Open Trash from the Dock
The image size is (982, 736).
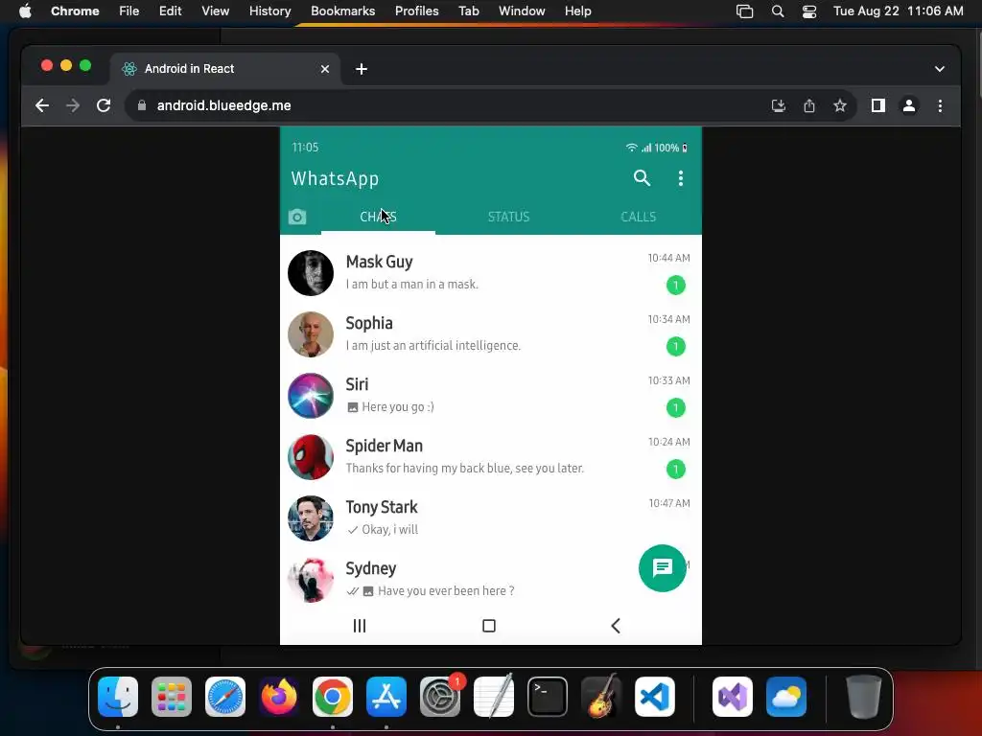[864, 697]
